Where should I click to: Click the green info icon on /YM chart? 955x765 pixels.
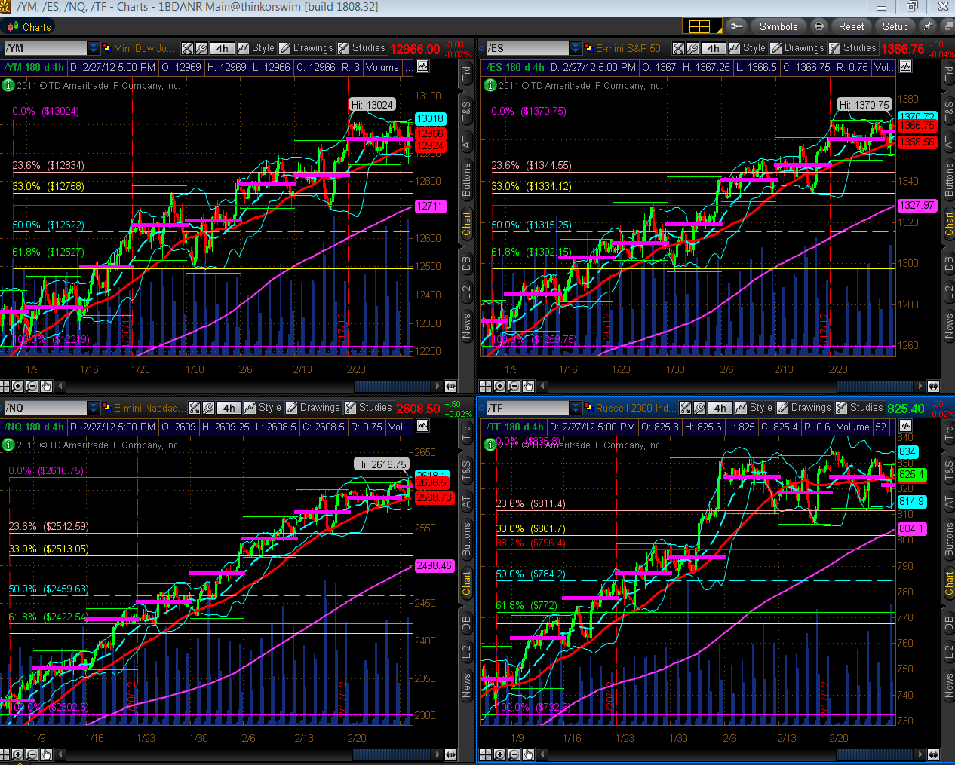(8, 85)
